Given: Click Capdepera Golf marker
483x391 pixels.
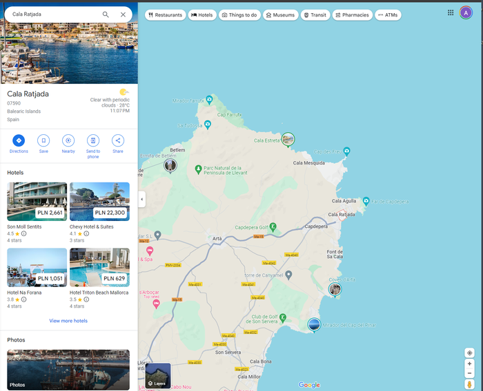Looking at the screenshot, I should [x=273, y=227].
